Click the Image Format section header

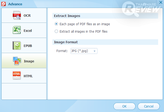(105, 42)
